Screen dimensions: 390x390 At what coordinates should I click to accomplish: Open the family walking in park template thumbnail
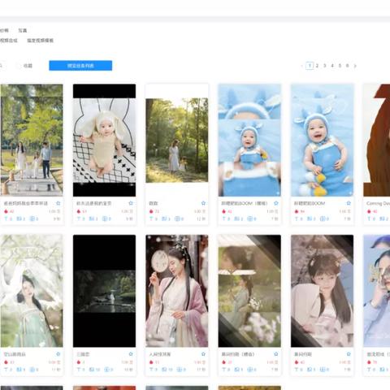(32, 140)
